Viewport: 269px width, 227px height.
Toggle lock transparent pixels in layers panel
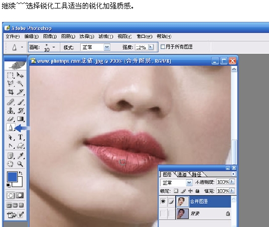pyautogui.click(x=176, y=191)
